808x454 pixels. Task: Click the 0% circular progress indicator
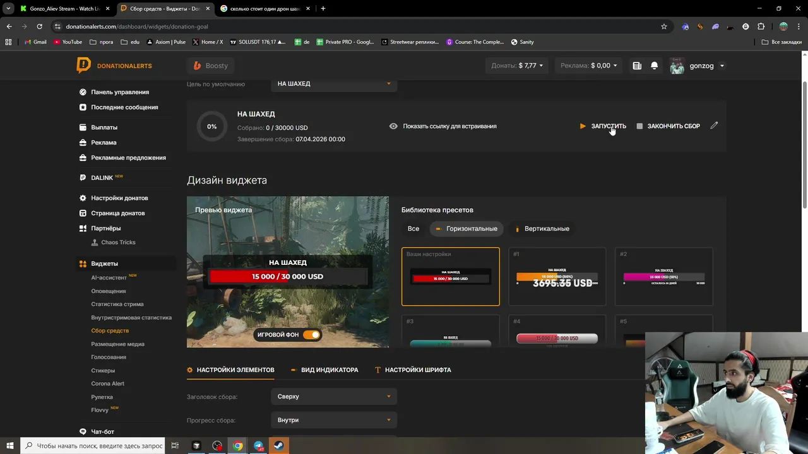(x=212, y=126)
